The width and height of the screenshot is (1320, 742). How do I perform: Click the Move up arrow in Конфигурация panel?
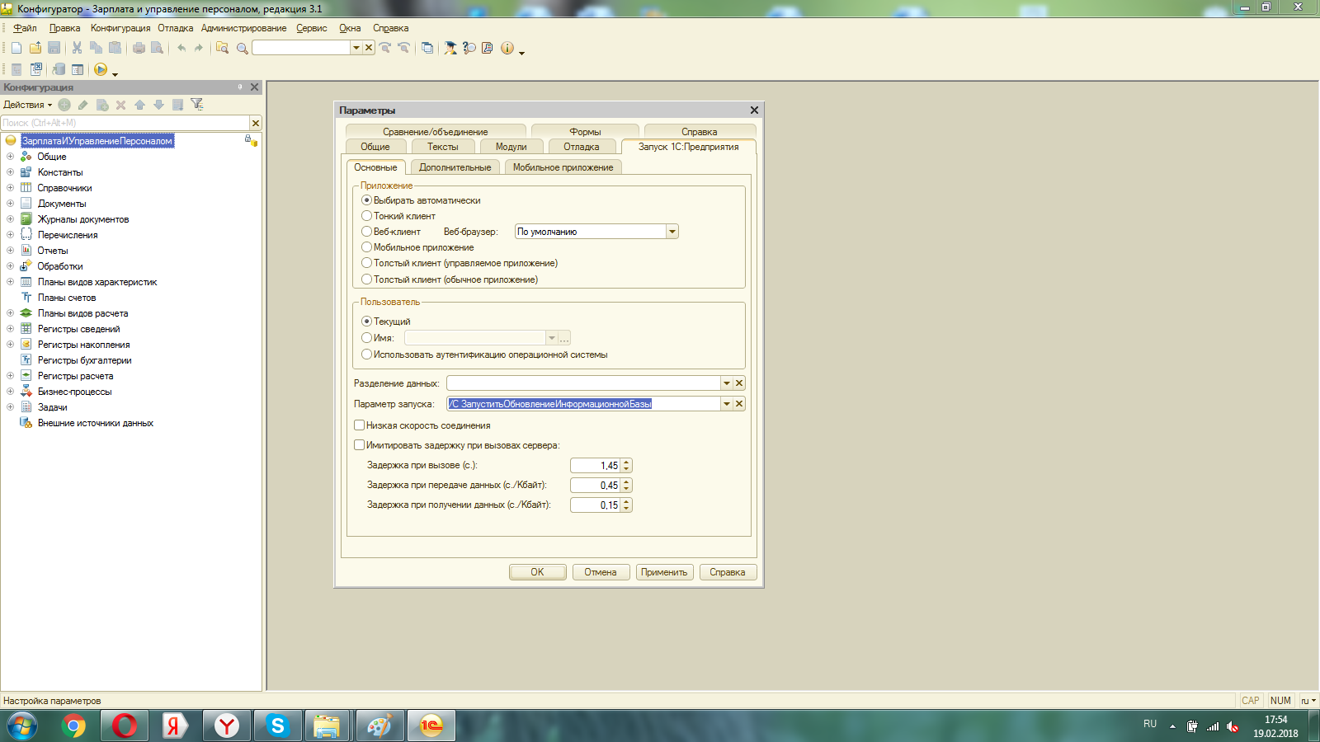click(x=139, y=105)
